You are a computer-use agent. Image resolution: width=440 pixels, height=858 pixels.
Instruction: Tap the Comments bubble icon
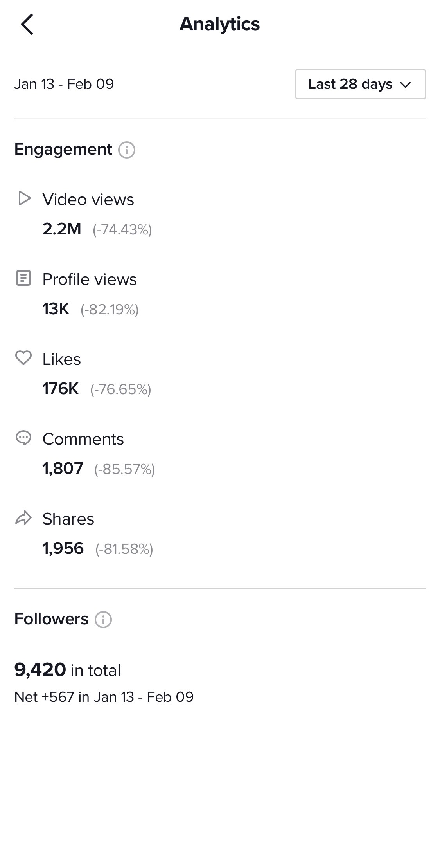(x=23, y=438)
